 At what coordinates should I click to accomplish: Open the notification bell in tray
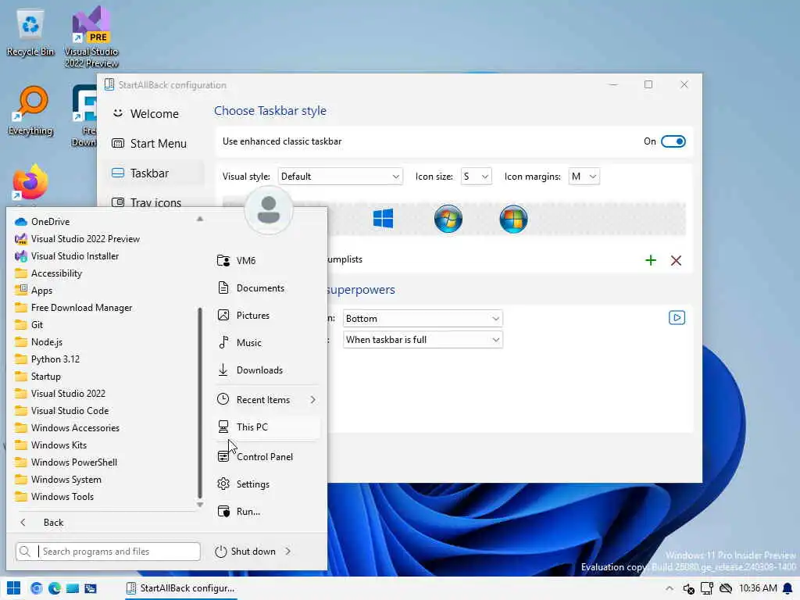click(x=787, y=588)
